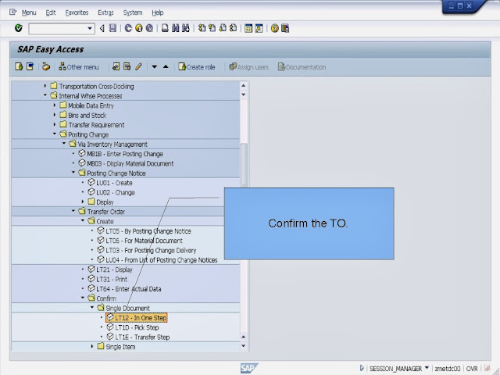Expand the Transportation Cross-Docking folder
The width and height of the screenshot is (500, 375).
click(x=45, y=86)
